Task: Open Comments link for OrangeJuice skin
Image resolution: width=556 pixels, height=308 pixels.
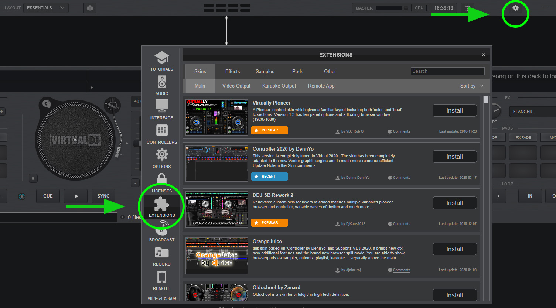Action: (x=401, y=270)
